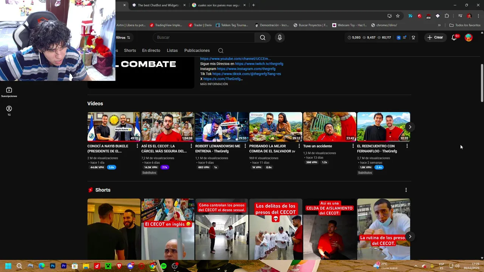This screenshot has width=484, height=272.
Task: Open Photoshop from the taskbar
Action: pos(53,266)
